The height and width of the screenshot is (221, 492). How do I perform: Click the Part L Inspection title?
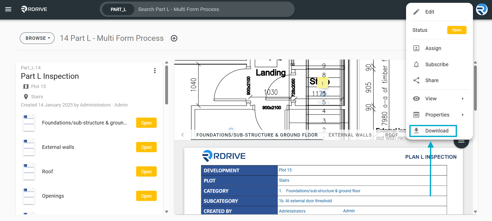[50, 76]
